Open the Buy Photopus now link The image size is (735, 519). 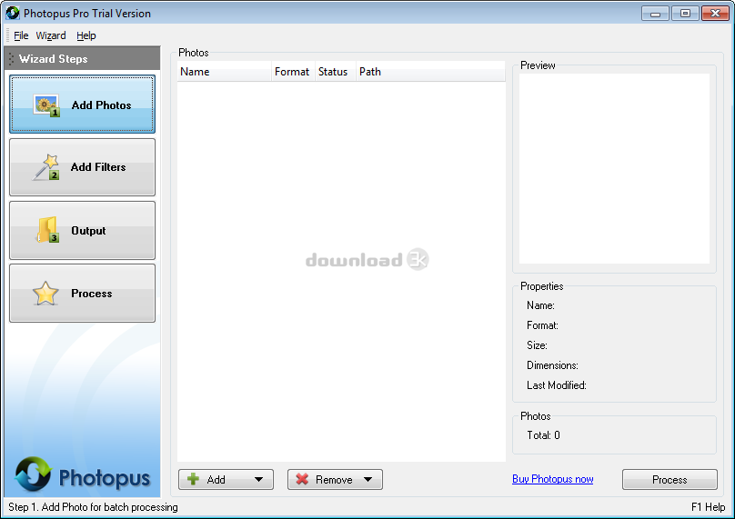[x=553, y=479]
